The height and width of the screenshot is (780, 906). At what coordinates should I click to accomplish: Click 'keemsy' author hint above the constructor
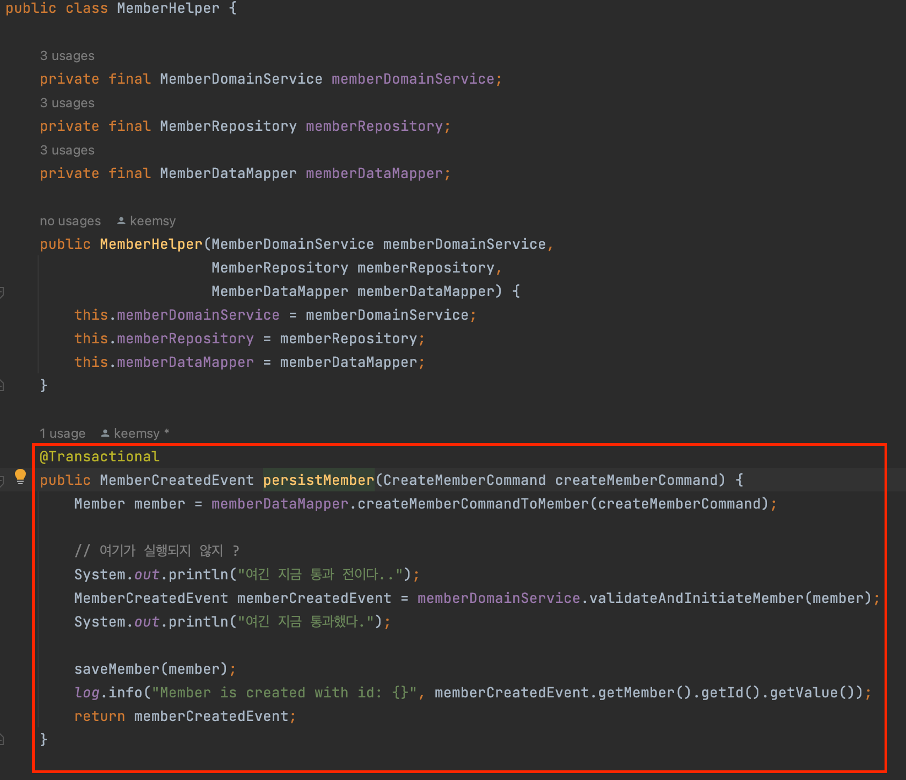pos(153,221)
